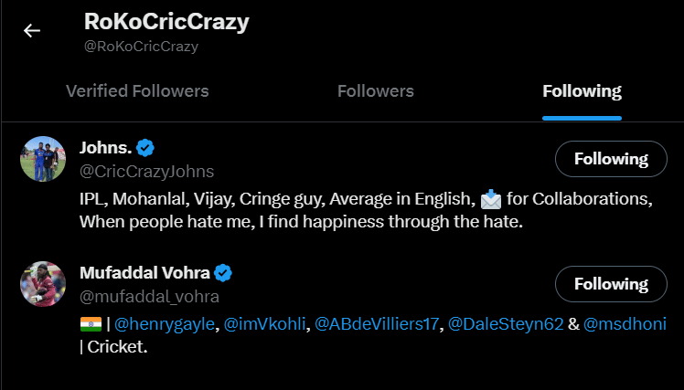
Task: Visit the @ABdeVilliers17 profile link
Action: pos(377,324)
